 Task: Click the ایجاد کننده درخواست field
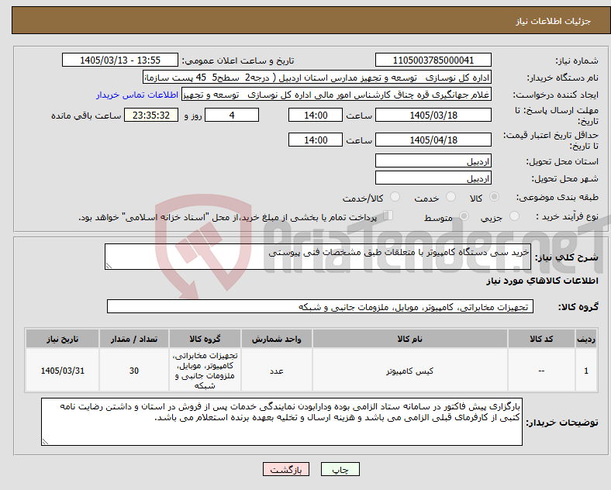click(337, 95)
